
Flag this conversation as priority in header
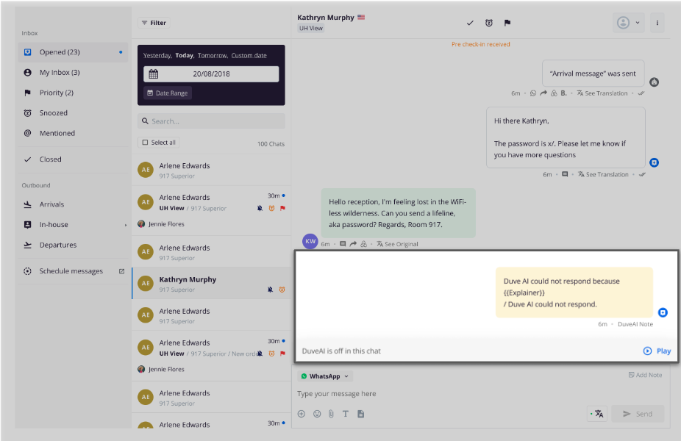click(x=507, y=23)
